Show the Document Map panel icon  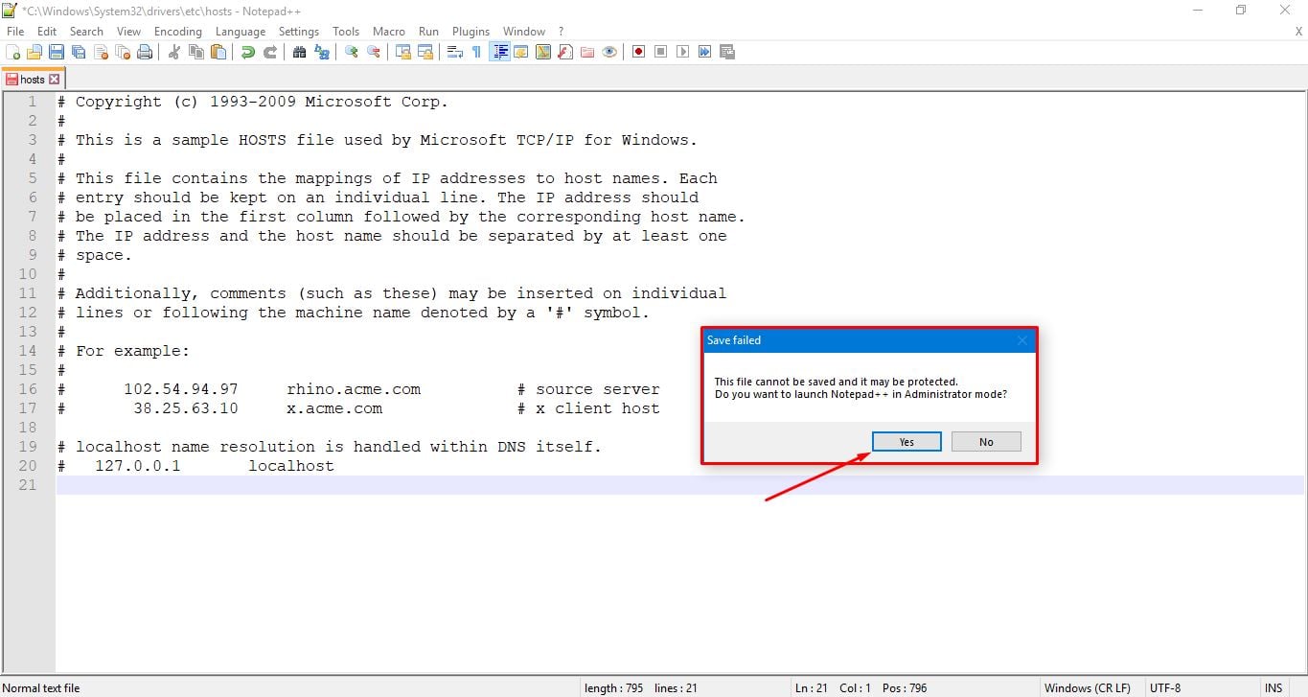pyautogui.click(x=543, y=53)
